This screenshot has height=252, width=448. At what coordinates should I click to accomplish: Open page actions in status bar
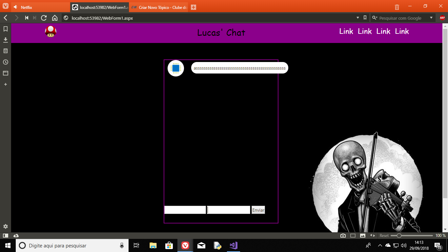click(373, 236)
